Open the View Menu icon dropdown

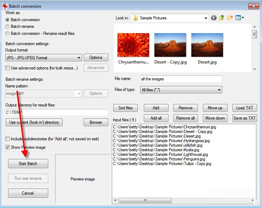(x=240, y=18)
